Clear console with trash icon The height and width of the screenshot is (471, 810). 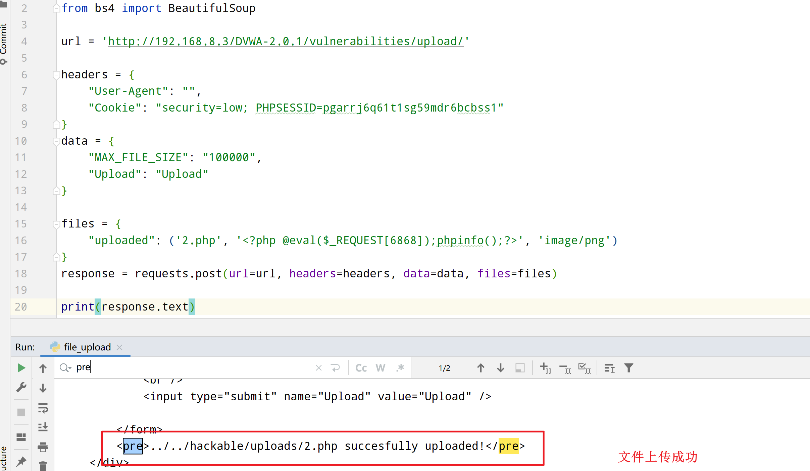[x=43, y=466]
